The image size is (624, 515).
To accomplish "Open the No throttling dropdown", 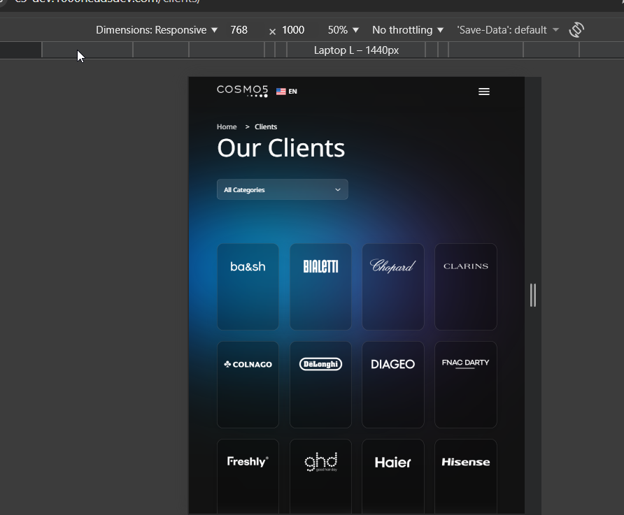I will [x=408, y=30].
